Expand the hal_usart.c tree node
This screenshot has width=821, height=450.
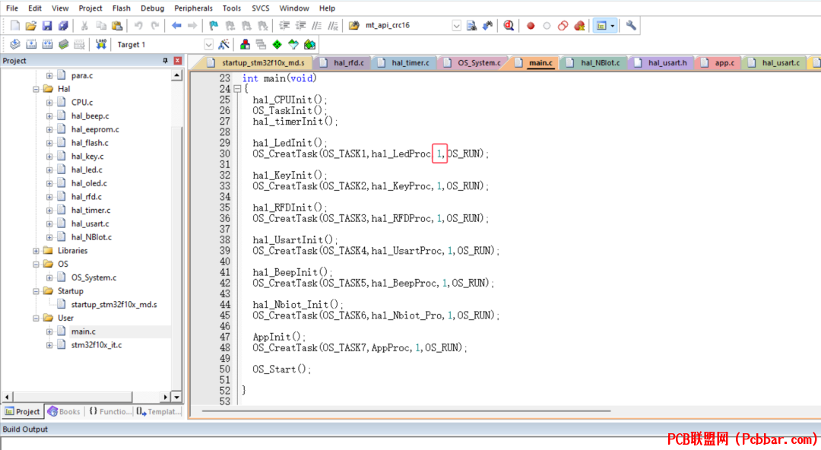tap(49, 223)
